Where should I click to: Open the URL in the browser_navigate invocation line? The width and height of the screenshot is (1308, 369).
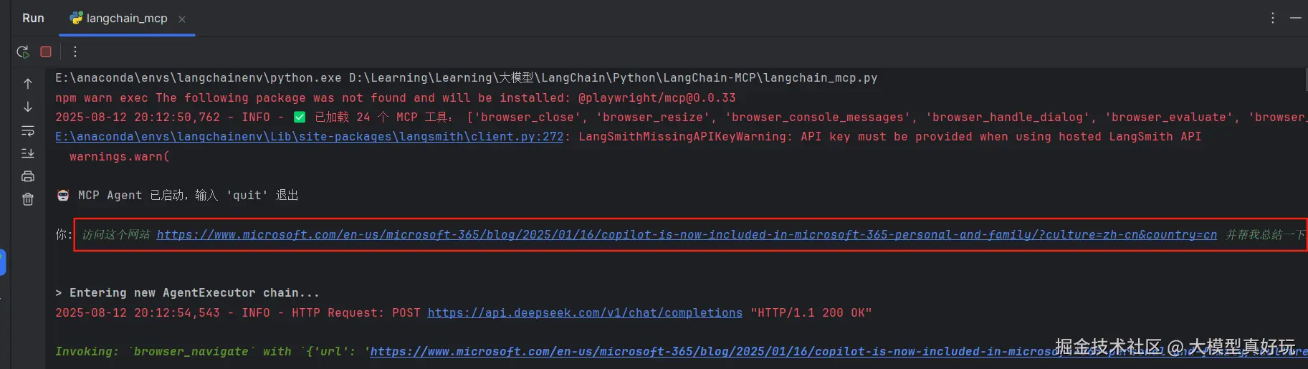click(x=839, y=351)
